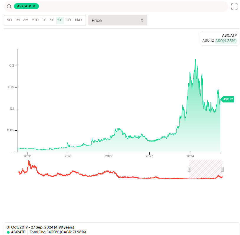Click the ASX:ATP price tooltip box

pos(219,38)
